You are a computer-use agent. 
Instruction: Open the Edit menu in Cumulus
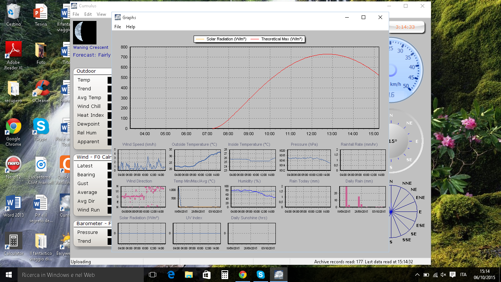point(88,14)
